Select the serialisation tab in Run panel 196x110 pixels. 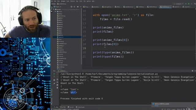pyautogui.click(x=62, y=71)
